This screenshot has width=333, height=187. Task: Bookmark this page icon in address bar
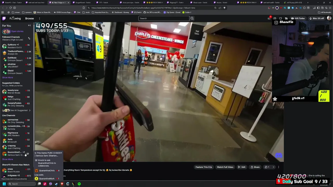tap(84, 8)
